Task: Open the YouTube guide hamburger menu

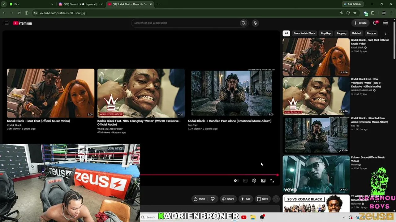Action: [6, 23]
